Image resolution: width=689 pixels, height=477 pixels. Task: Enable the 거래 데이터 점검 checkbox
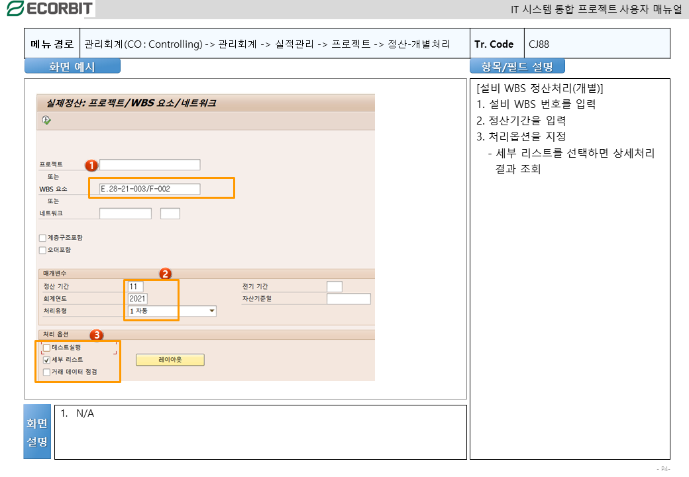point(46,372)
